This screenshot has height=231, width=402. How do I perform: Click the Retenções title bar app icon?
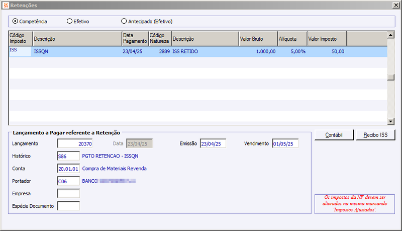pyautogui.click(x=6, y=5)
